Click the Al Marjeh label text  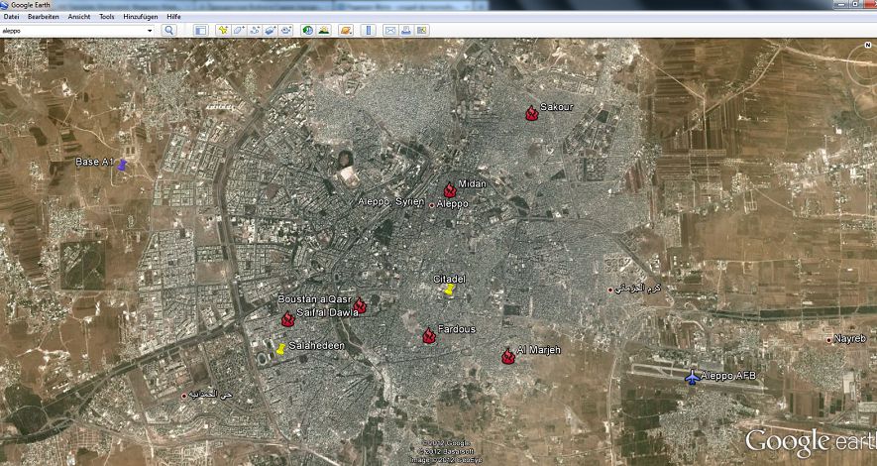pos(538,350)
